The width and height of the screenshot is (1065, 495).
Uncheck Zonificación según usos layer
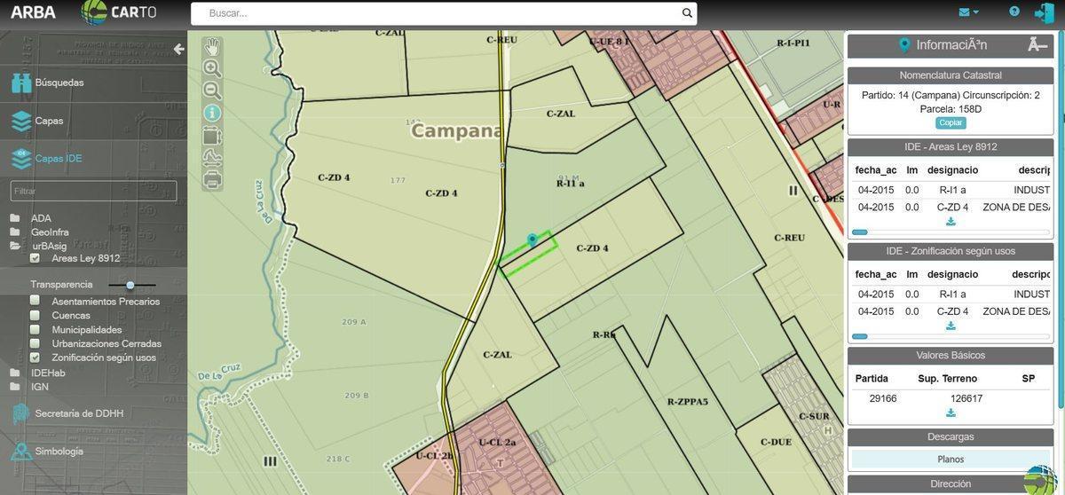click(x=35, y=357)
